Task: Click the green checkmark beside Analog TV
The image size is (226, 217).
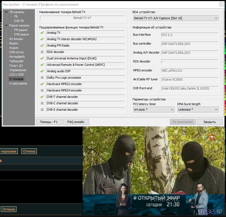Action: coord(42,33)
